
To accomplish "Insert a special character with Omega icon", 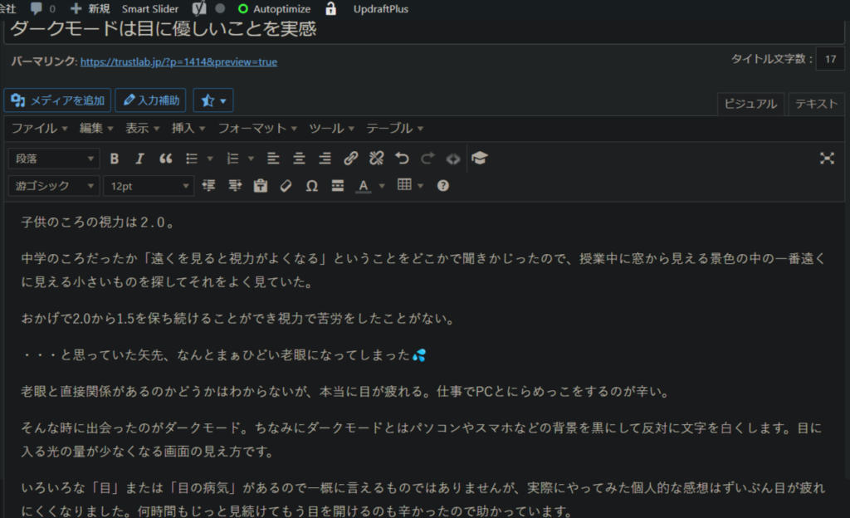I will coord(311,186).
